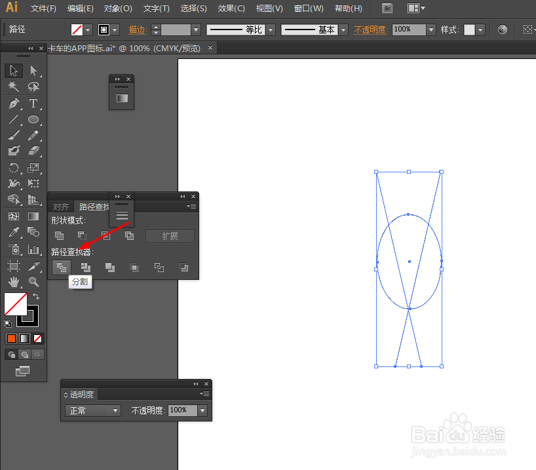Select the Perspective Grid tool

point(33,199)
